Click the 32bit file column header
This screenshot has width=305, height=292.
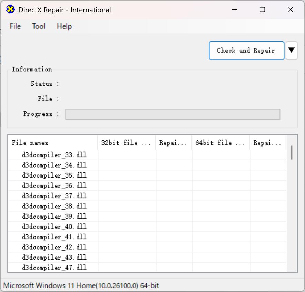(126, 143)
